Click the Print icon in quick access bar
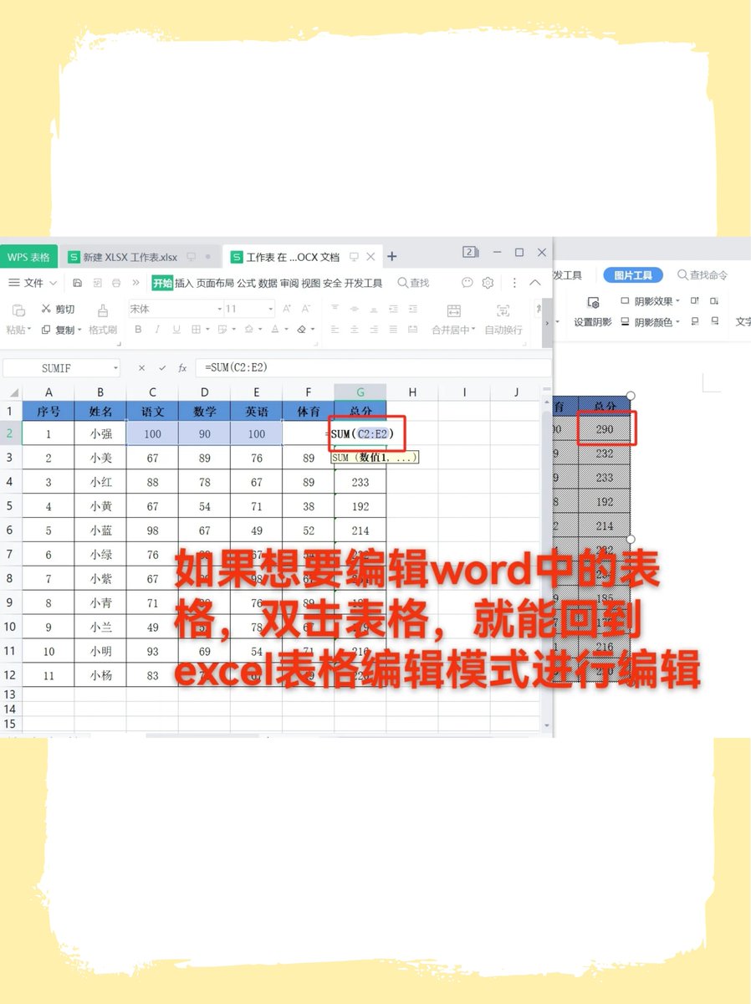 tap(116, 283)
